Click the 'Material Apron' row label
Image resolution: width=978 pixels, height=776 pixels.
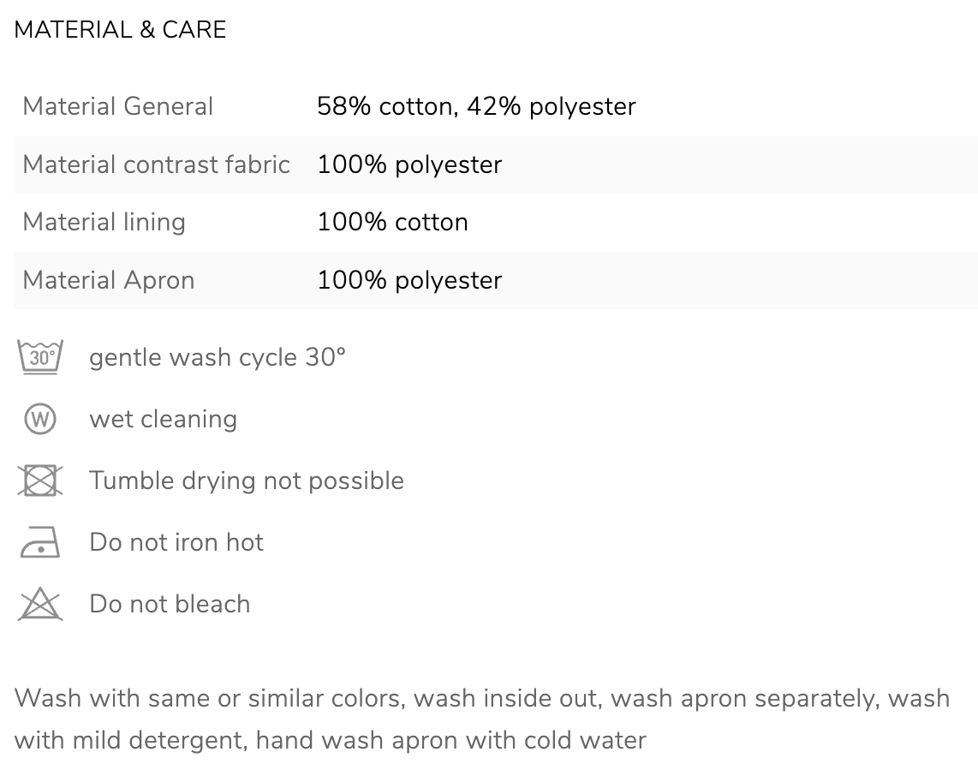point(109,281)
